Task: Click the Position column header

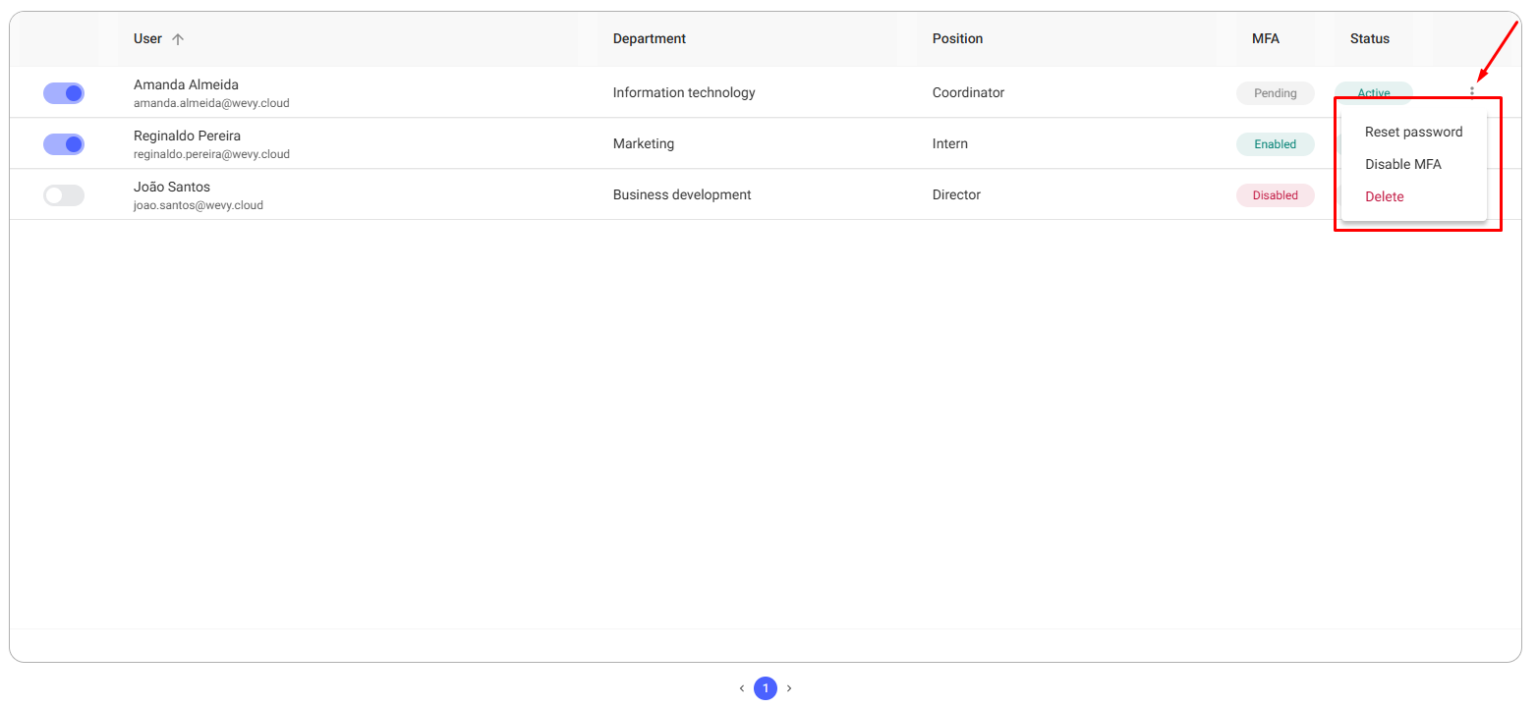Action: coord(957,39)
